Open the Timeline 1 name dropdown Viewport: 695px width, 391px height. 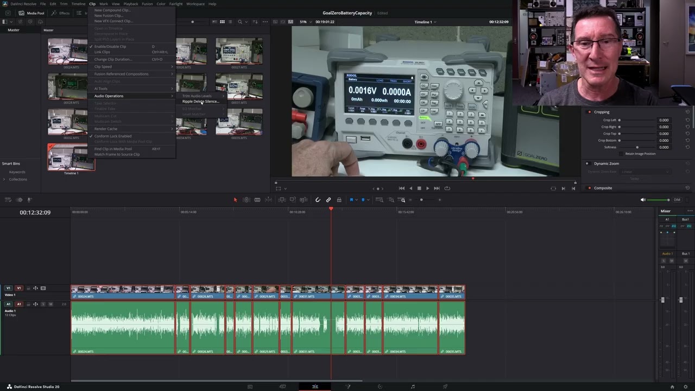[x=426, y=22]
